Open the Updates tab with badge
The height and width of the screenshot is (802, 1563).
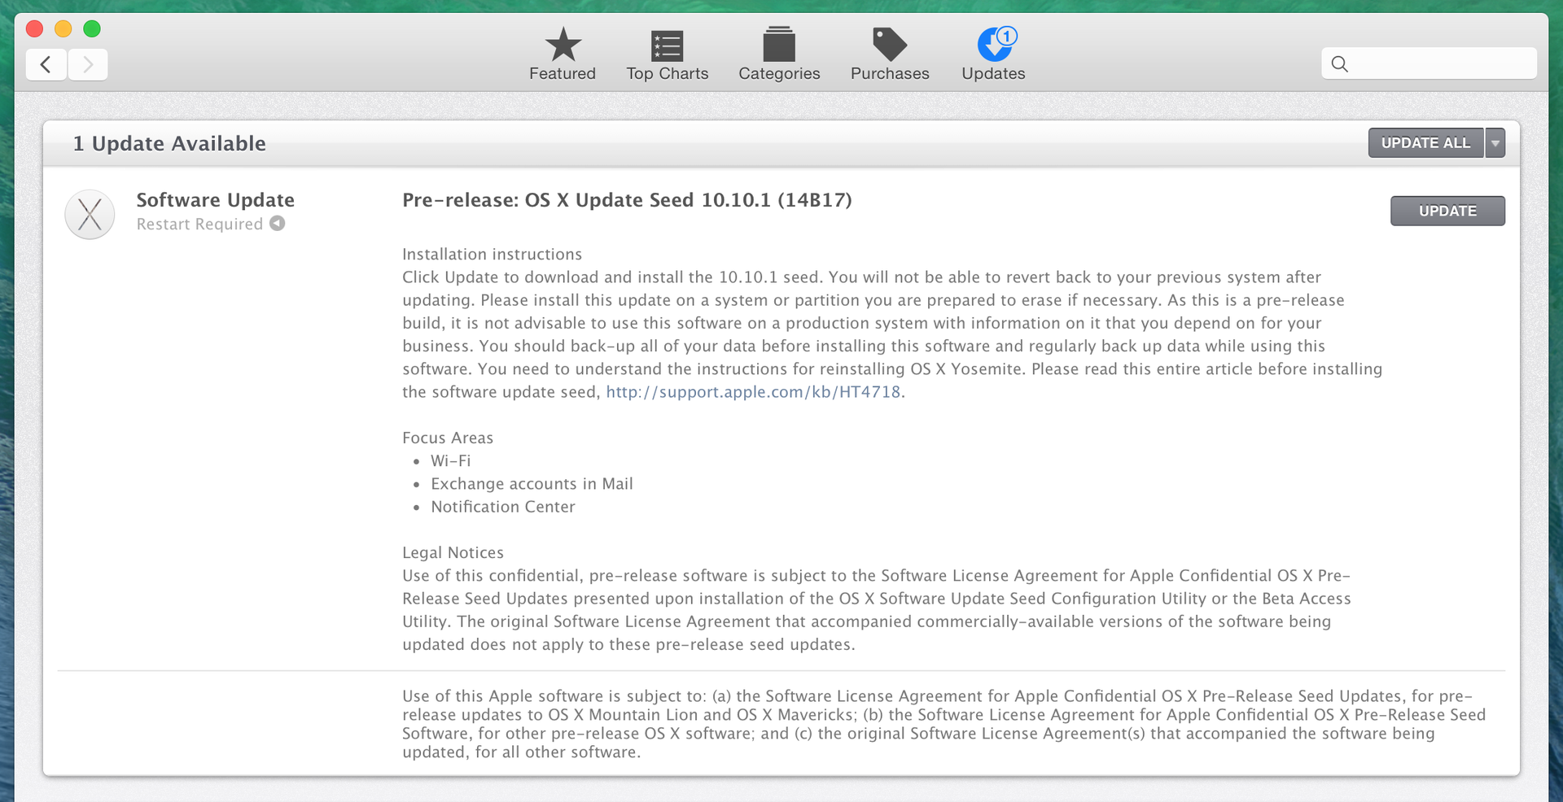(993, 54)
